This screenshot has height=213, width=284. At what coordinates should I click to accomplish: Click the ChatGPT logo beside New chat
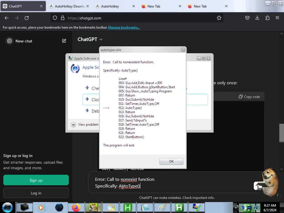[x=9, y=41]
